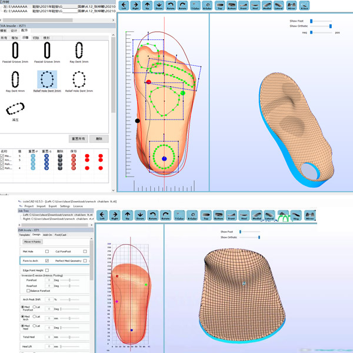Image resolution: width=353 pixels, height=353 pixels.
Task: Select Lateral view in Chinese-interface window toolbar
Action: tap(279, 5)
